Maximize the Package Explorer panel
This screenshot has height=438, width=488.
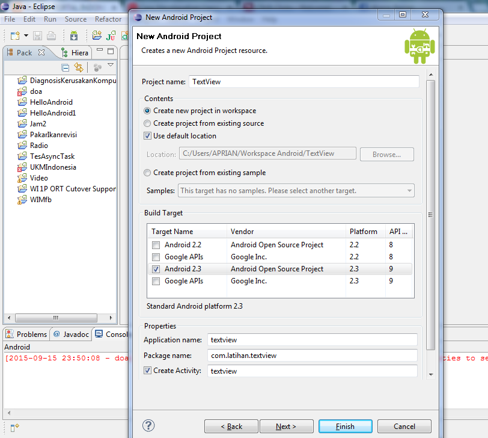111,51
